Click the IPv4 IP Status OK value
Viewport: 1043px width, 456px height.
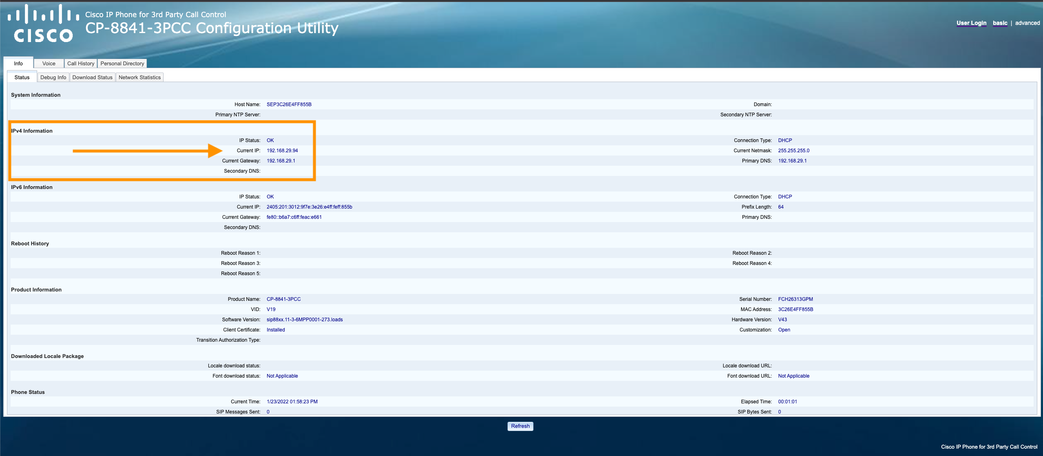(270, 140)
